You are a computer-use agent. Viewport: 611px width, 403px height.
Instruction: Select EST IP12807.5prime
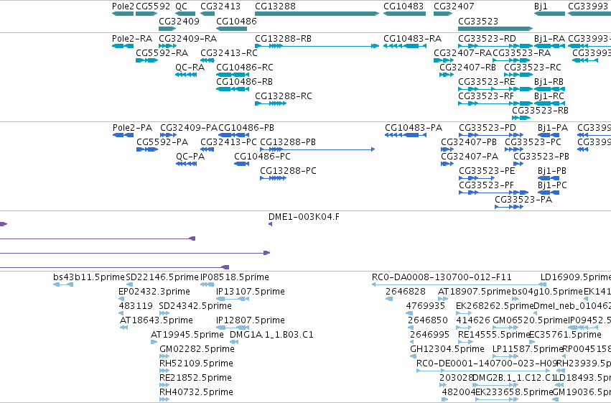pyautogui.click(x=233, y=328)
